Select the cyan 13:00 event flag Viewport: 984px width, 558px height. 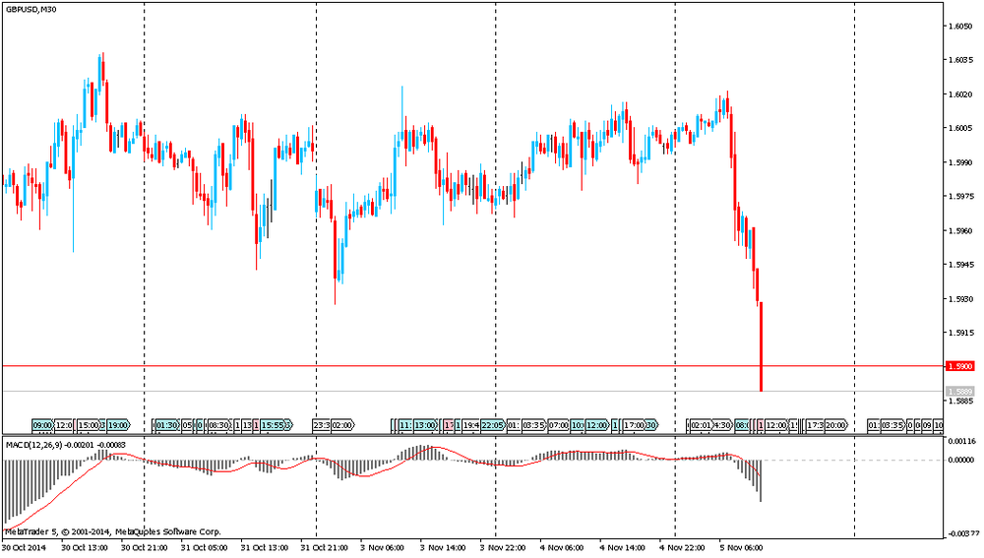[x=424, y=425]
